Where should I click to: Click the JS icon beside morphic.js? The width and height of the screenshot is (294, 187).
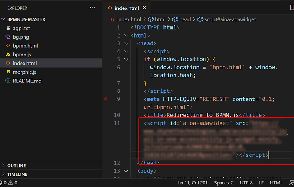tap(8, 72)
